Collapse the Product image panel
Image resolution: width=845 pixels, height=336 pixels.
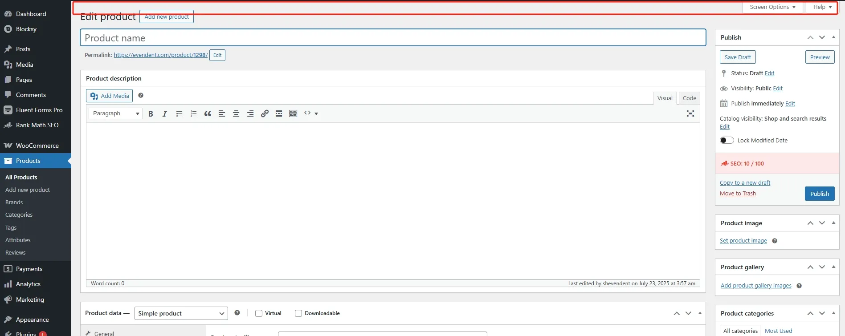point(833,223)
